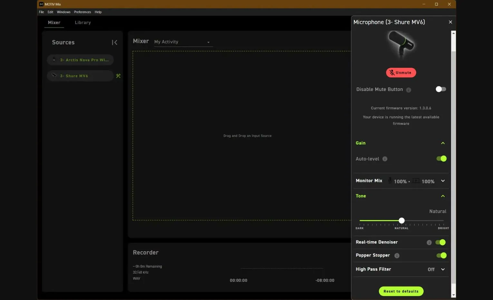493x300 pixels.
Task: Click the settings panel scrollbar down arrow
Action: click(453, 295)
